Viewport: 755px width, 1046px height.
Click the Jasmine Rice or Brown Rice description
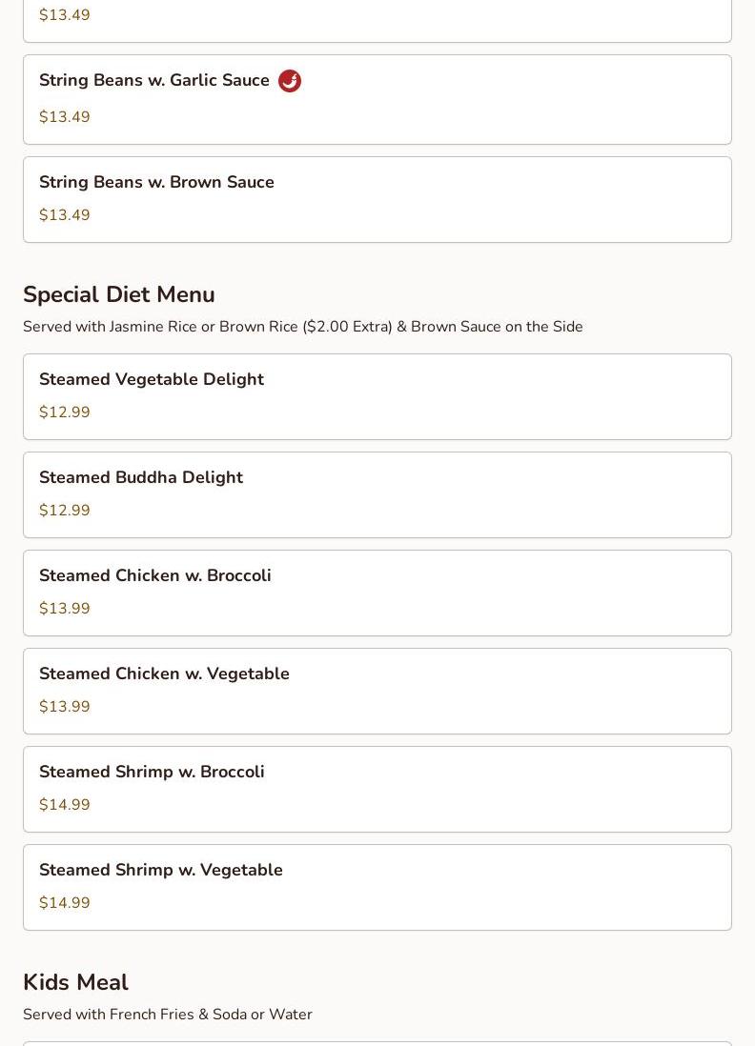point(303,327)
